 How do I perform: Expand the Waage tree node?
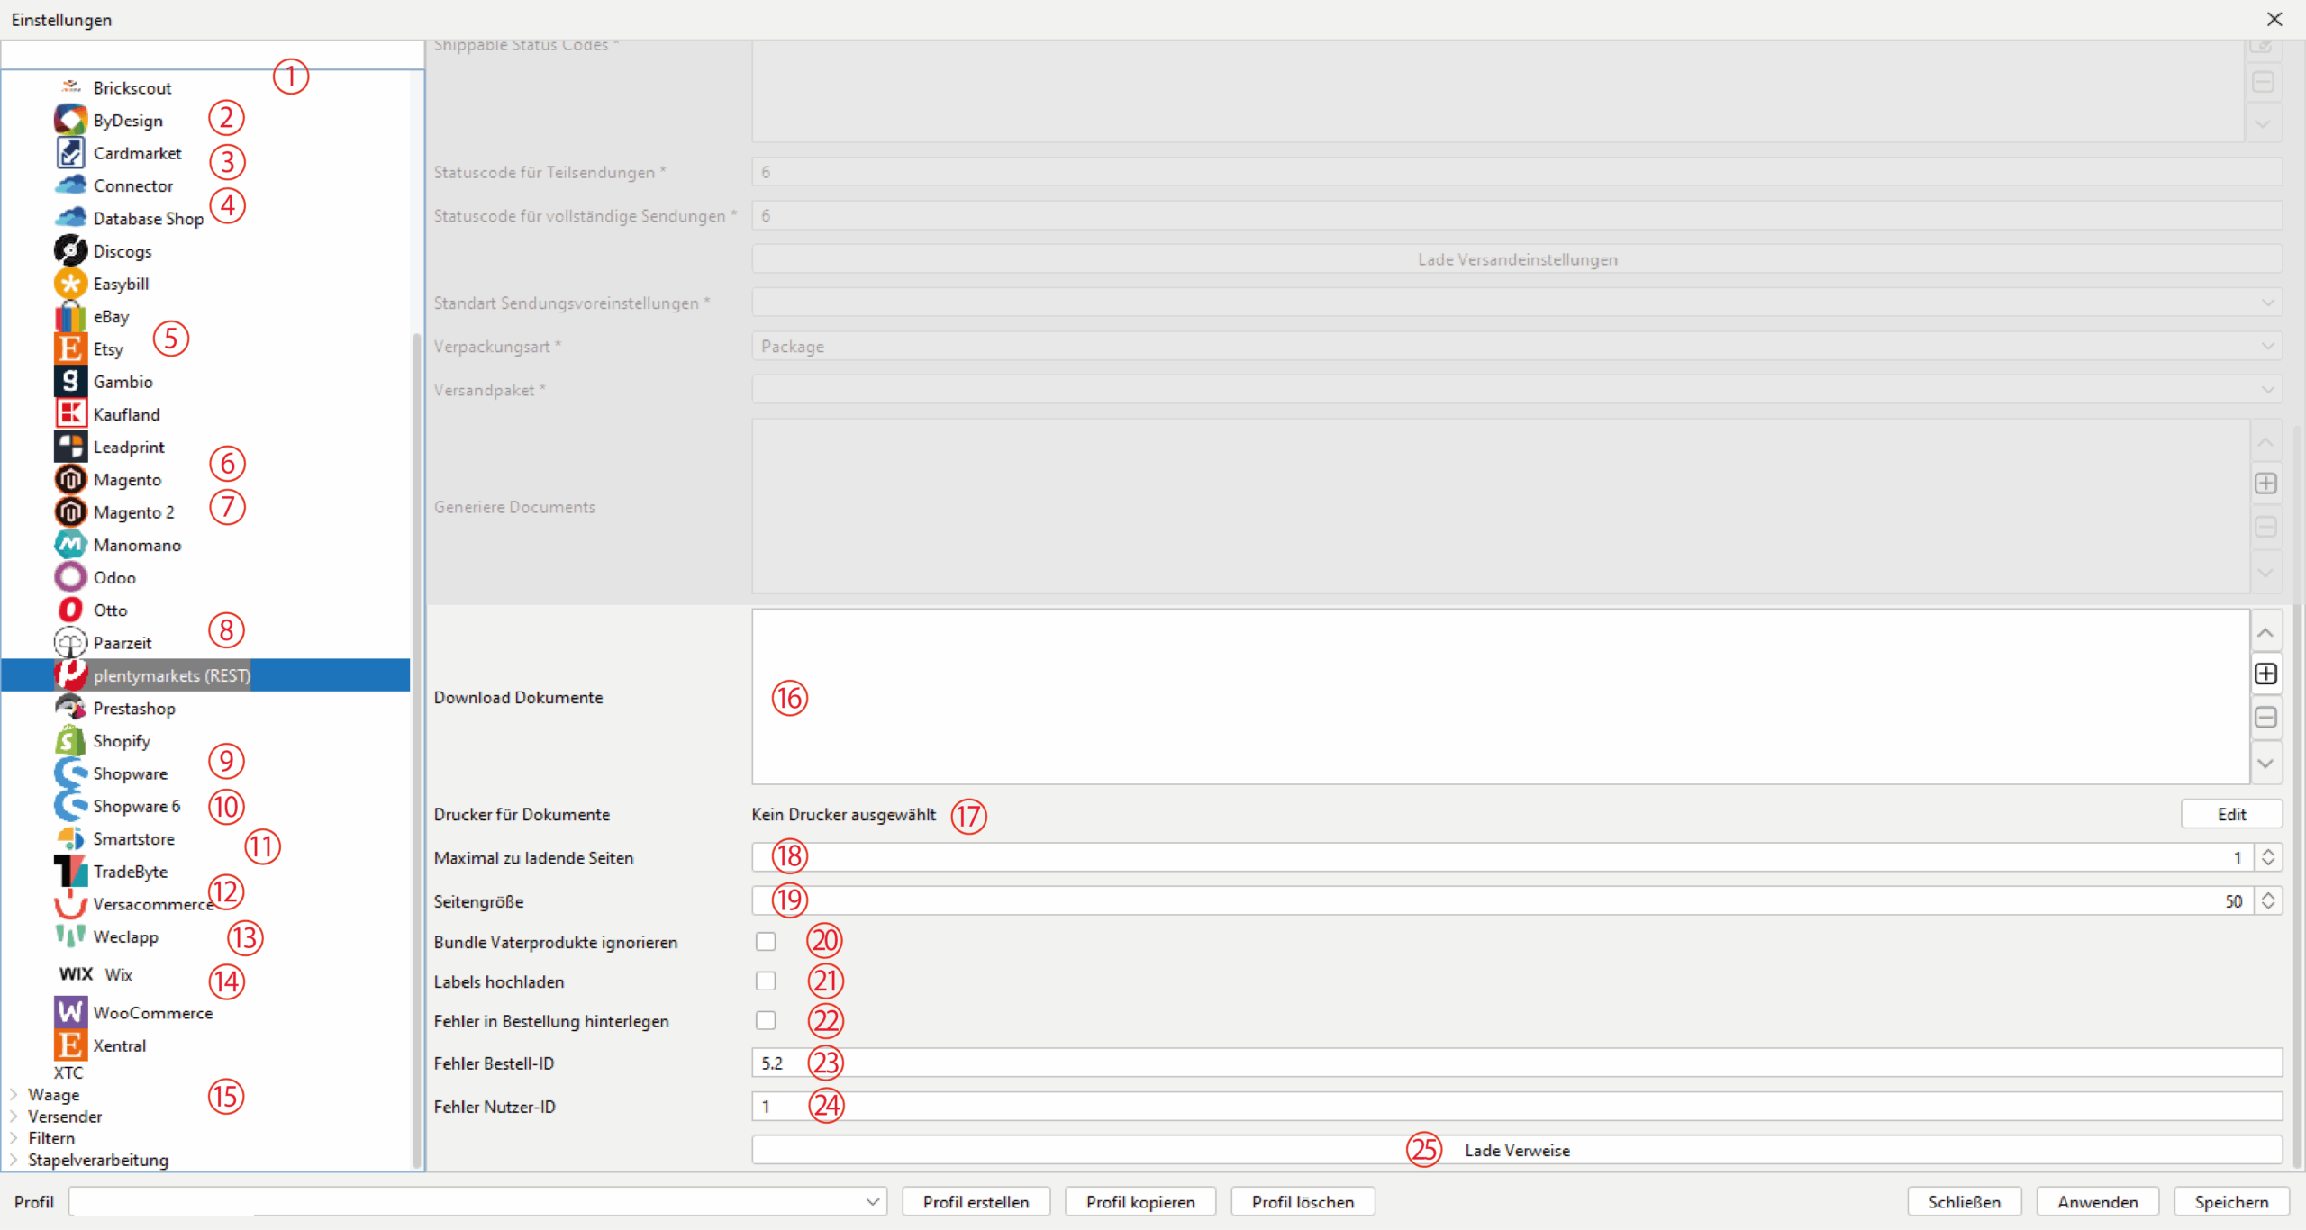[x=14, y=1094]
